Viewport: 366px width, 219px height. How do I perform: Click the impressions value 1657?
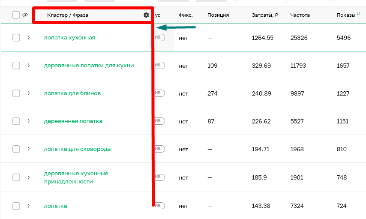tap(343, 66)
